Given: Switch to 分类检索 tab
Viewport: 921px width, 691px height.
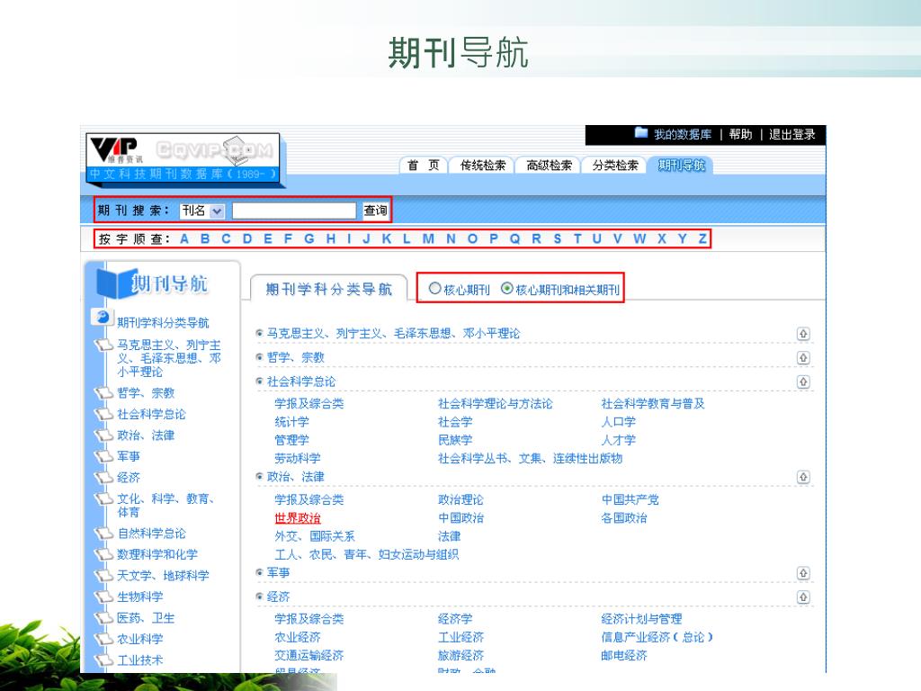Looking at the screenshot, I should [615, 166].
